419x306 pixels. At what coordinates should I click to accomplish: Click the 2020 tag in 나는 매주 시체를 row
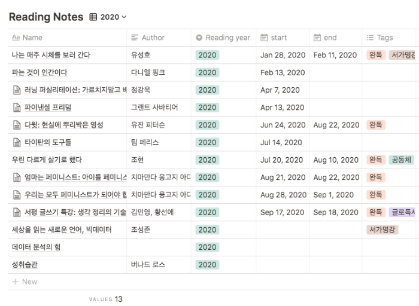(x=207, y=55)
